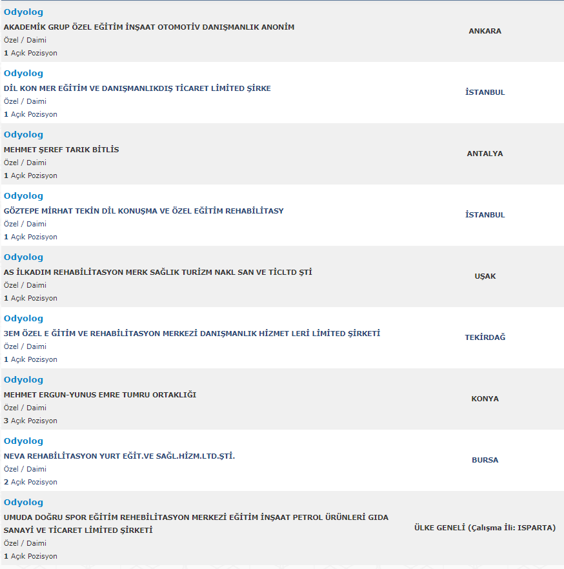The height and width of the screenshot is (569, 564).
Task: Open Odyolog listing for MEHMET ŞEREF TARIK BİTLİS
Action: tap(23, 135)
